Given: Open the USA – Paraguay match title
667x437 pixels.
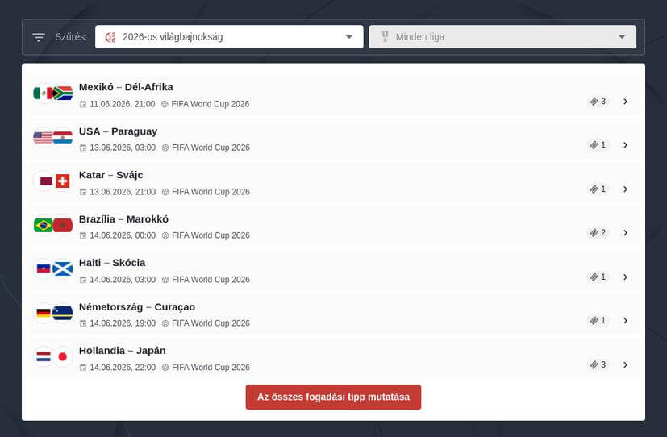Looking at the screenshot, I should [118, 131].
